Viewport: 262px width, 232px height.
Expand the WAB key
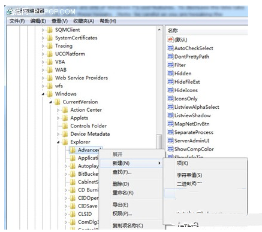pyautogui.click(x=43, y=70)
